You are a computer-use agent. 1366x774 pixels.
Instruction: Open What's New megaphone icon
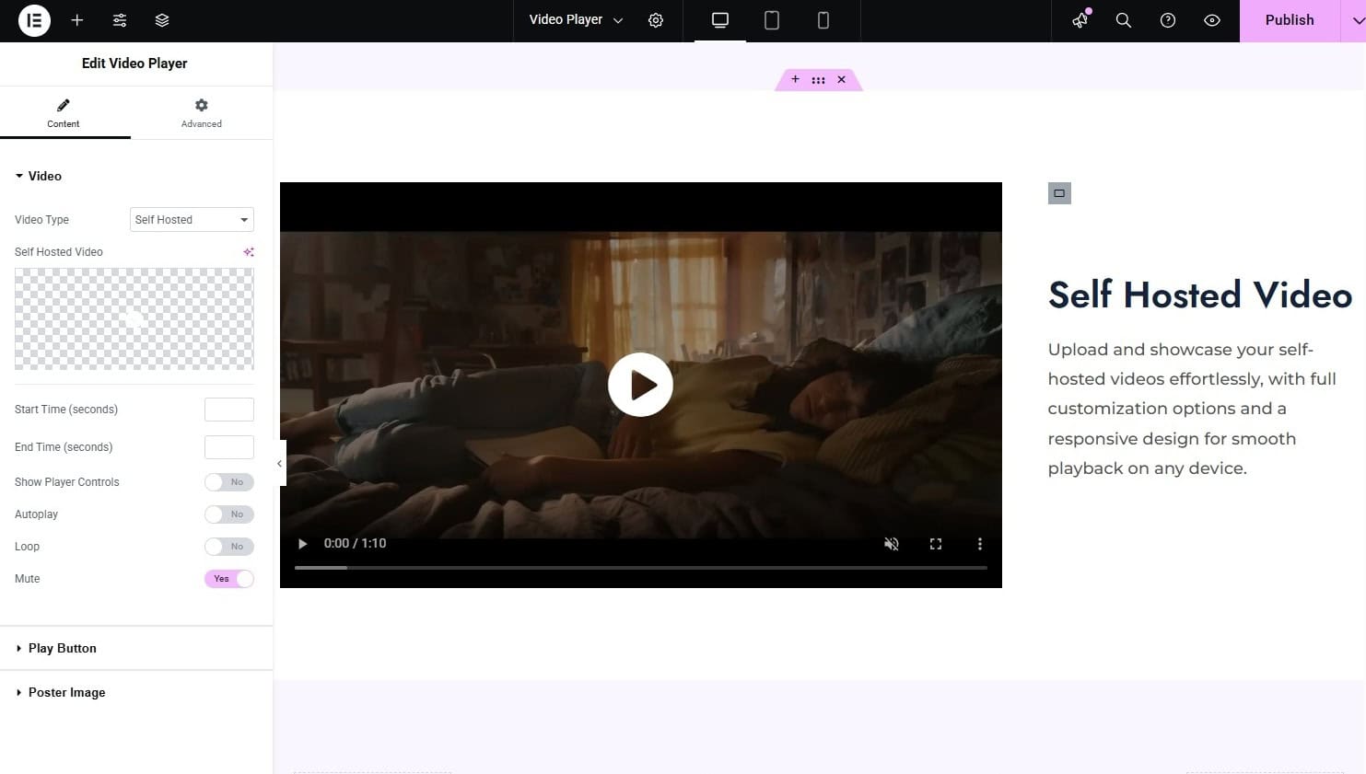point(1080,20)
